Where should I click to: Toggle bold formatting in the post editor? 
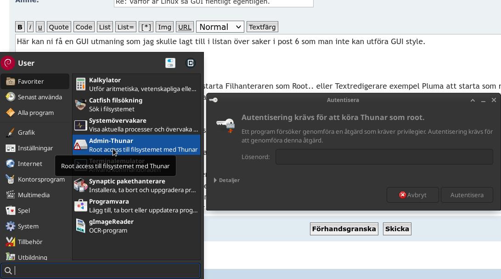[20, 27]
